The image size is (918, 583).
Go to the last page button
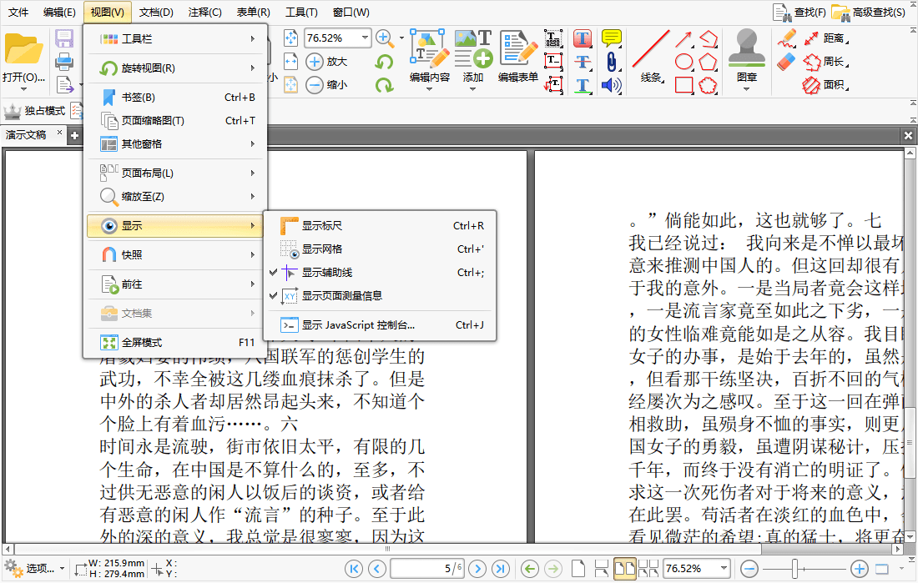point(501,569)
